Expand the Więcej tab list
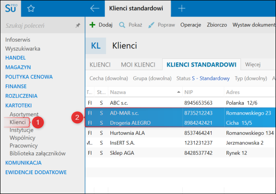The height and width of the screenshot is (194, 276). pyautogui.click(x=253, y=65)
